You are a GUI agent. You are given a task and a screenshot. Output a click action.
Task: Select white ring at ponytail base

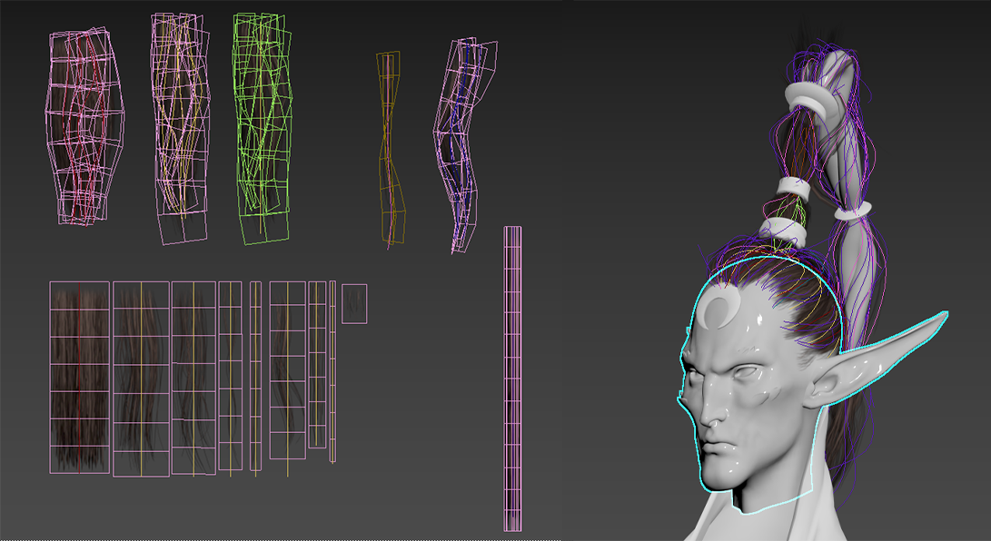pyautogui.click(x=784, y=231)
